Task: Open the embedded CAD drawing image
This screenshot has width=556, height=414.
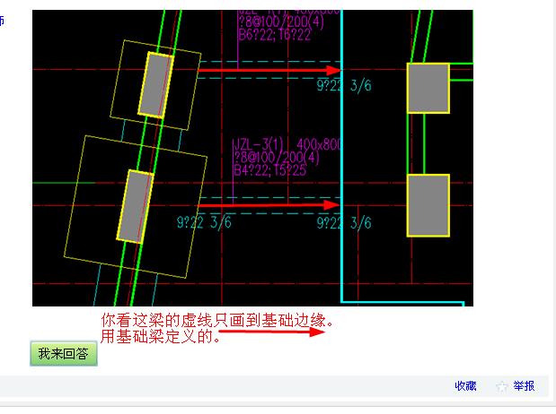Action: (252, 159)
